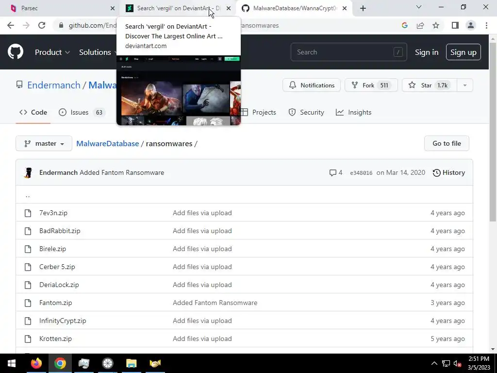The image size is (497, 373).
Task: Open Krotten.zip file
Action: tap(55, 339)
